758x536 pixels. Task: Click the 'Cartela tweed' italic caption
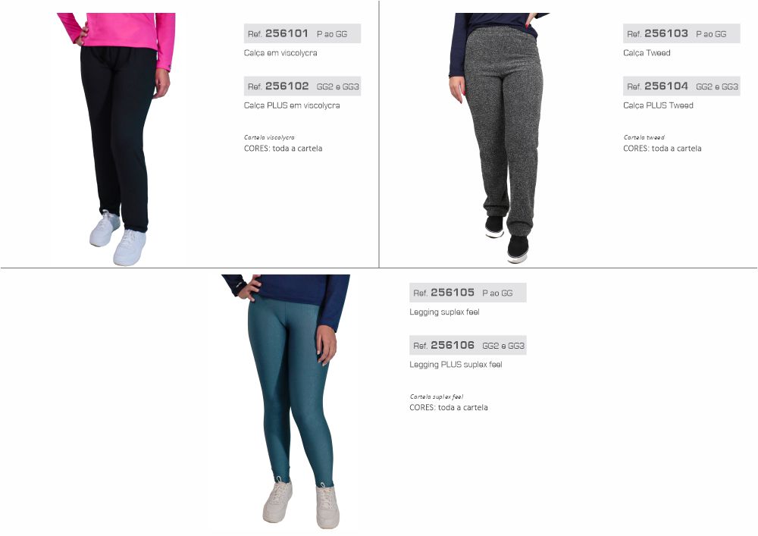[x=644, y=137]
